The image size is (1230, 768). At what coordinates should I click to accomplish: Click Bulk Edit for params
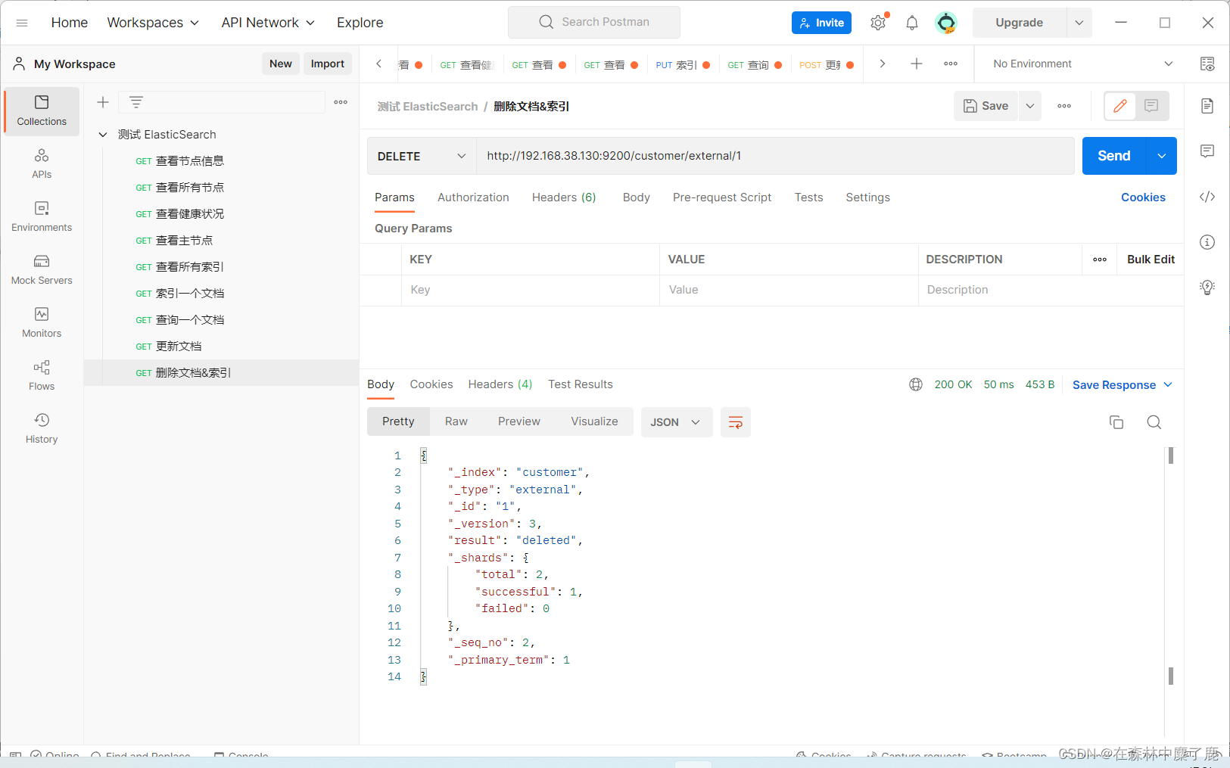1151,260
